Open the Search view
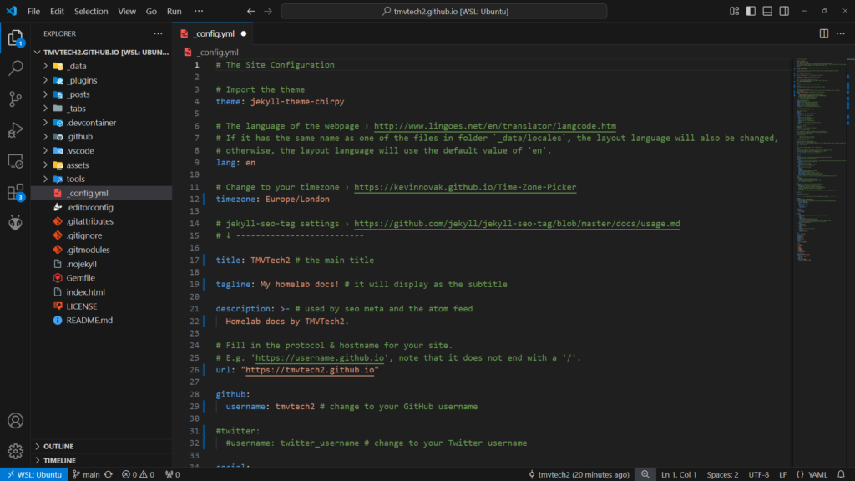 tap(15, 68)
